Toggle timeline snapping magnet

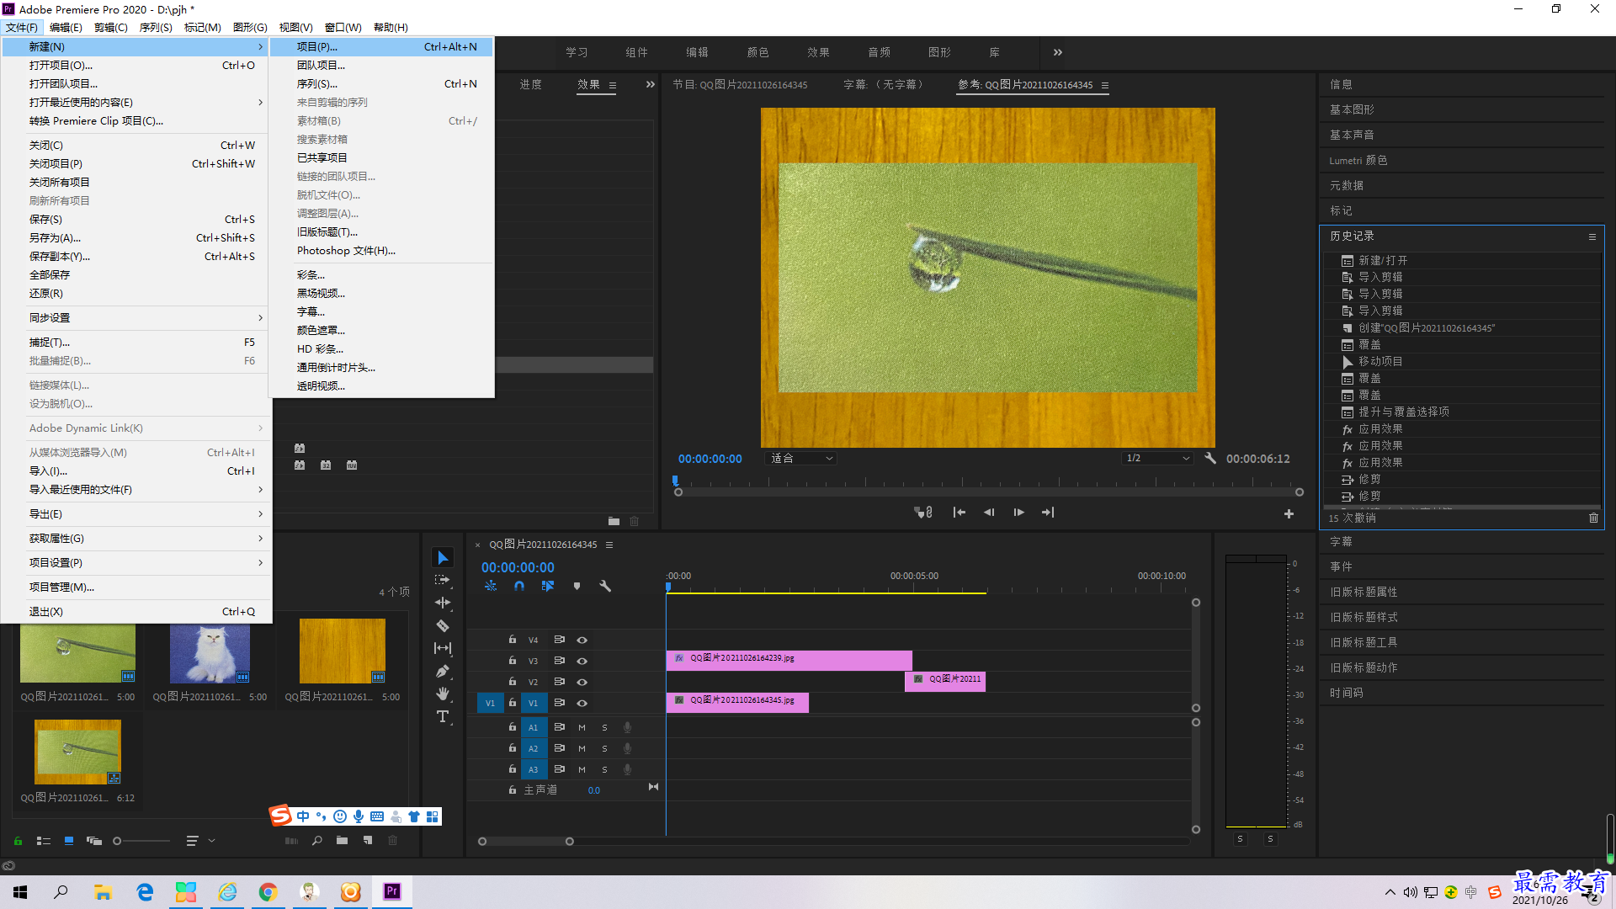pos(519,586)
